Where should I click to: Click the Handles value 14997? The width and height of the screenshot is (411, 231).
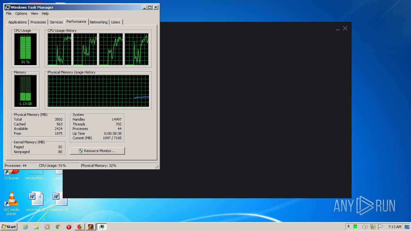tap(117, 119)
